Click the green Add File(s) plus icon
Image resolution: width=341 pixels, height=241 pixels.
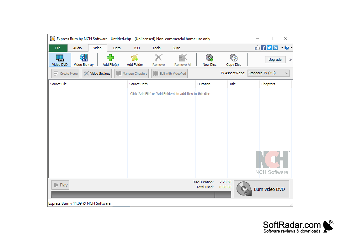(110, 58)
